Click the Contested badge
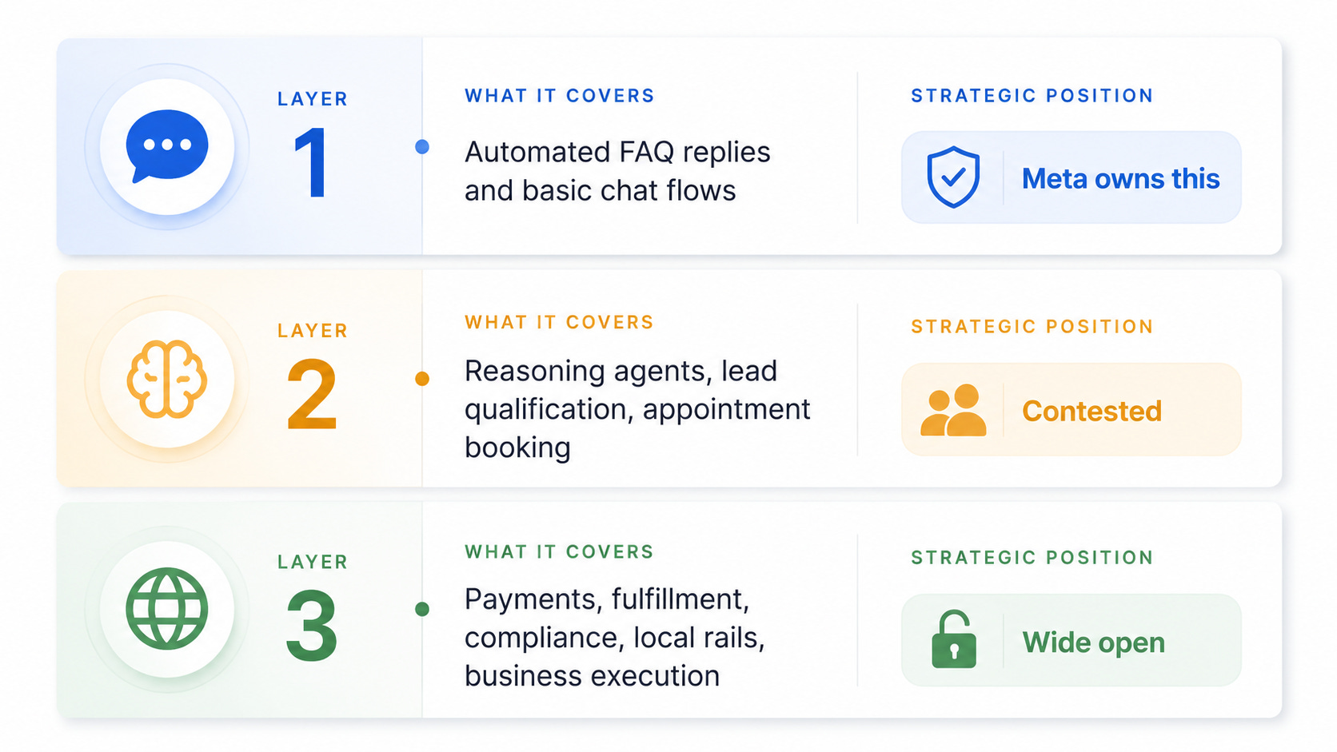The height and width of the screenshot is (752, 1337). tap(1072, 410)
